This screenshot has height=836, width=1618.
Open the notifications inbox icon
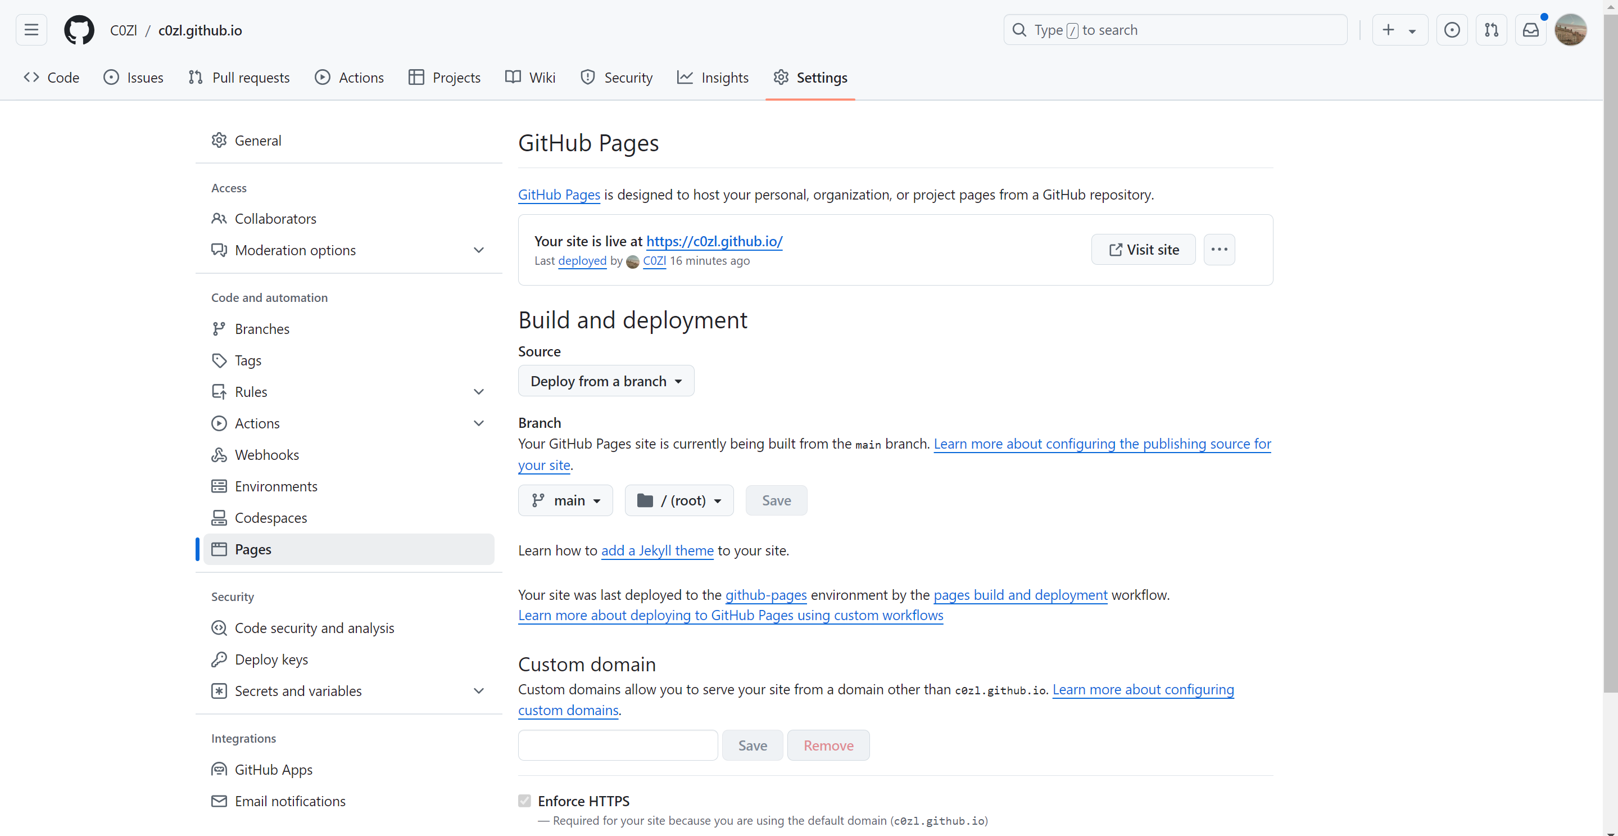tap(1531, 30)
